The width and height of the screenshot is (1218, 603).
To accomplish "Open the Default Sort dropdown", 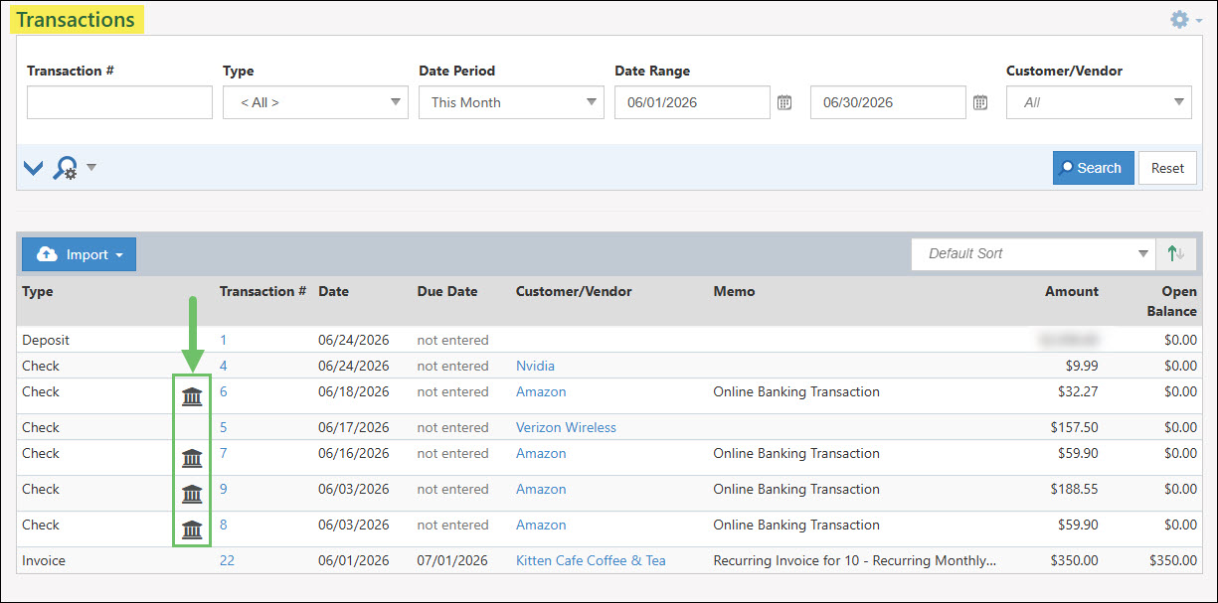I will point(1033,253).
